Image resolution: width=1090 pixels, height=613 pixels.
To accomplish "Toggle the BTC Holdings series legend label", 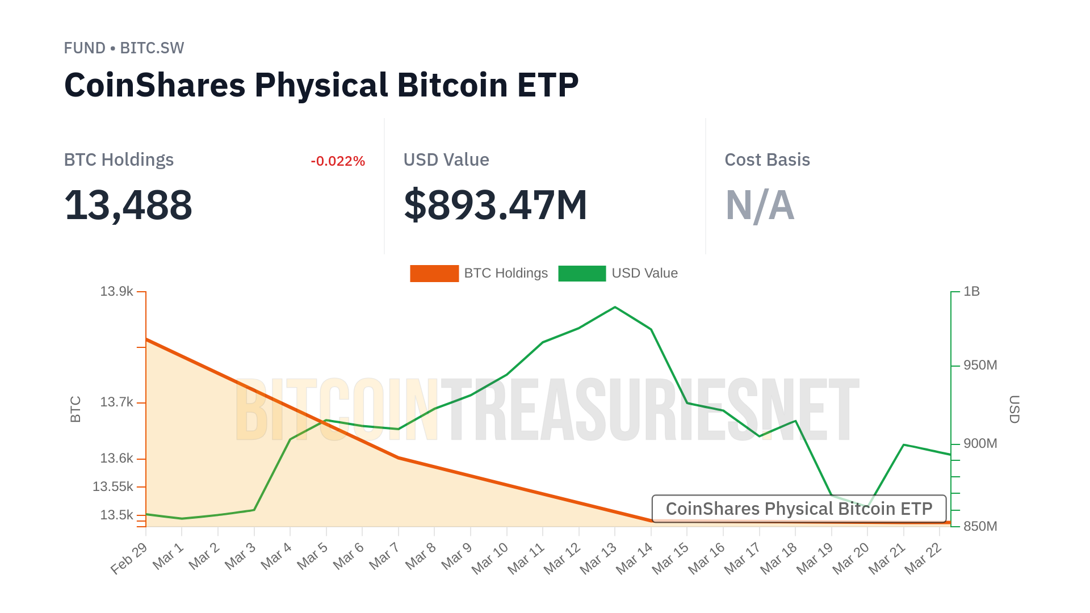I will 506,274.
